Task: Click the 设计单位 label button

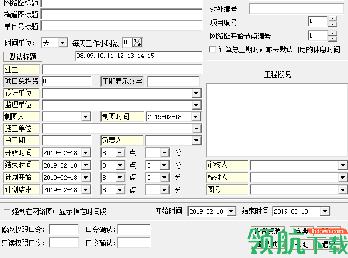Action: coord(22,93)
